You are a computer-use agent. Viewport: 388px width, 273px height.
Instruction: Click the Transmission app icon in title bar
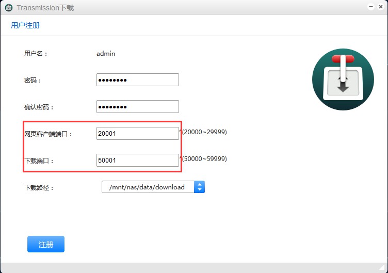(9, 8)
